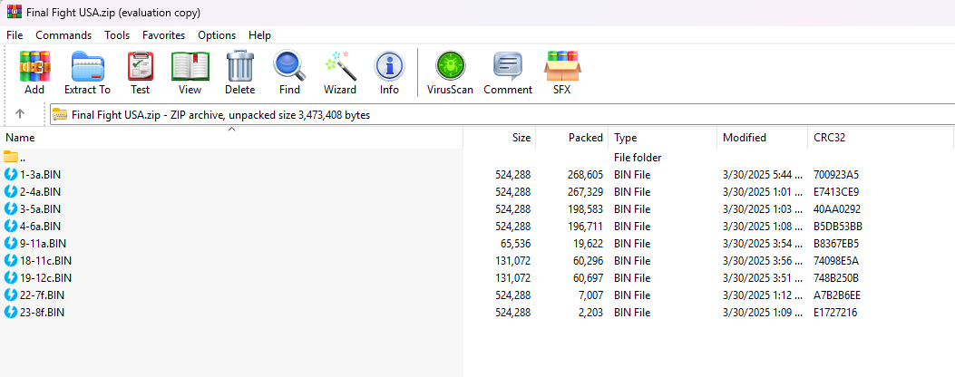Start VirusScan on the archive
The height and width of the screenshot is (377, 955).
450,73
